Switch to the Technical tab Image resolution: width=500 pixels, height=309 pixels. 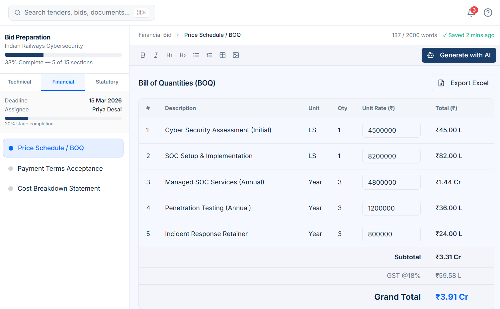pos(20,82)
